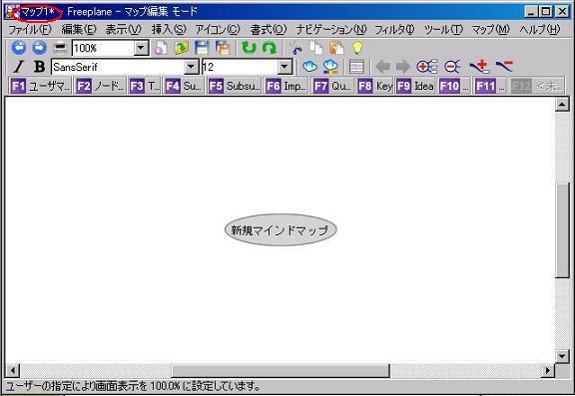Click the F7 Qu.. function key button
Image resolution: width=575 pixels, height=396 pixels.
click(332, 86)
